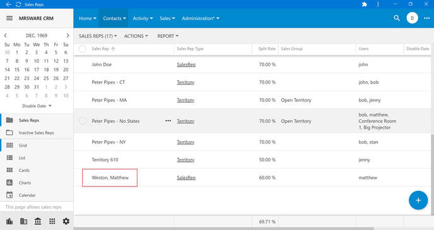
Task: Sort by Sales Rep Type column
Action: point(190,49)
